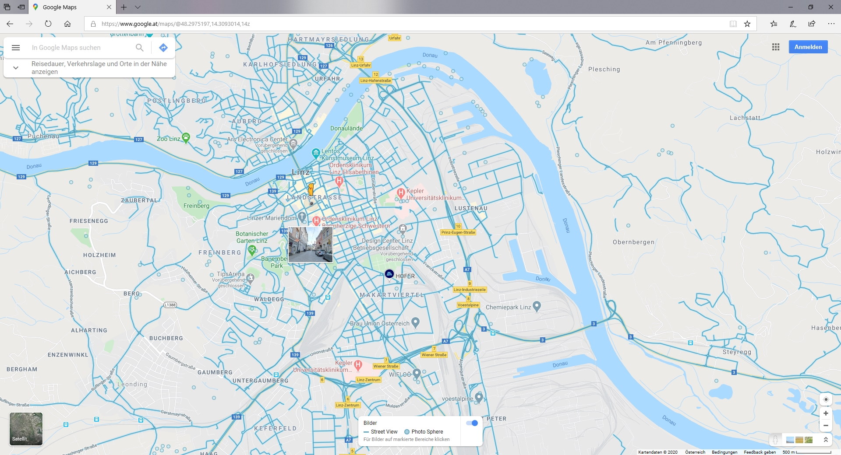
Task: Select the voestalpine pin
Action: [479, 398]
